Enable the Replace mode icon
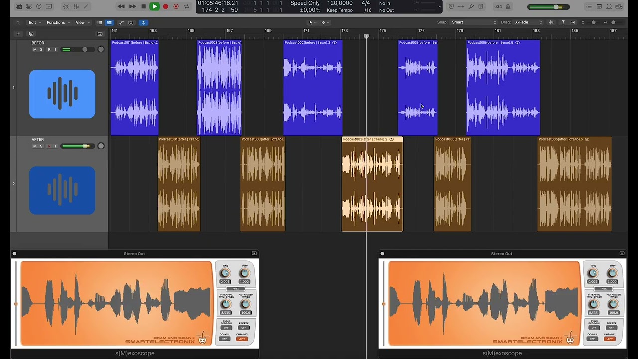The image size is (638, 359). 451,7
